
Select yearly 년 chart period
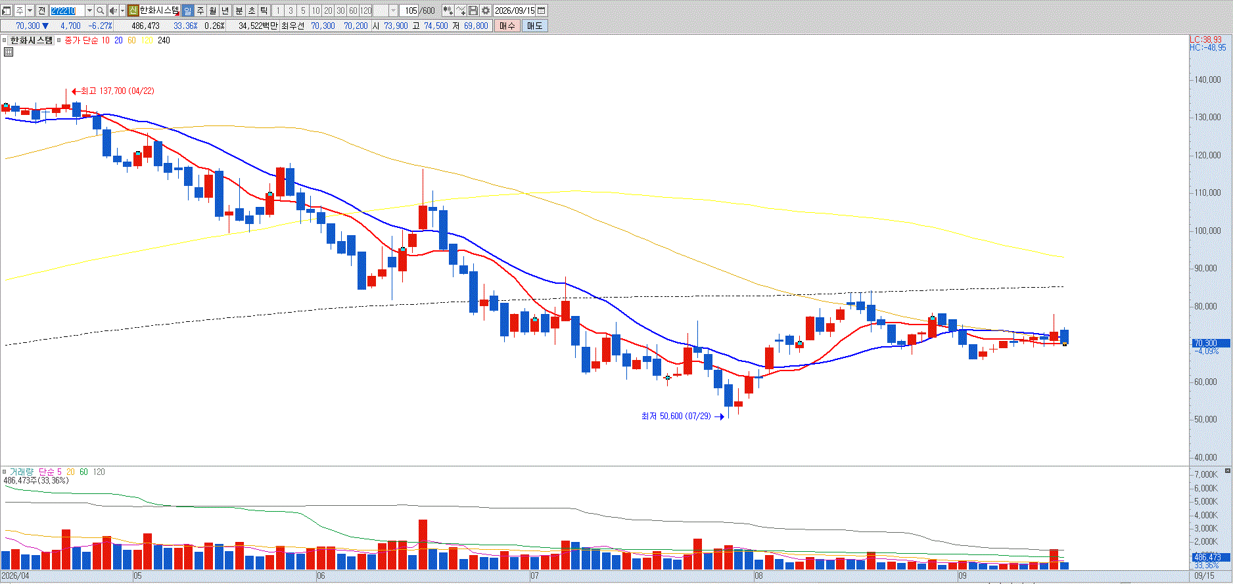[225, 11]
